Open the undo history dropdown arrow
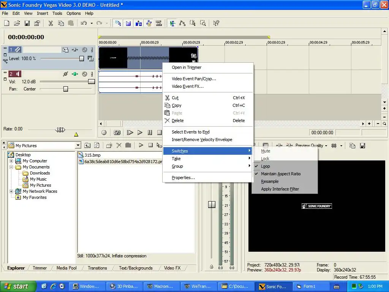 [92, 23]
